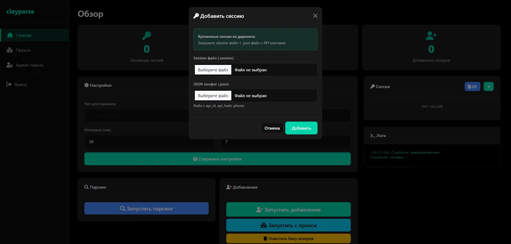This screenshot has height=244, width=511.
Task: Open the Админ панель menu item
Action: [x=30, y=65]
